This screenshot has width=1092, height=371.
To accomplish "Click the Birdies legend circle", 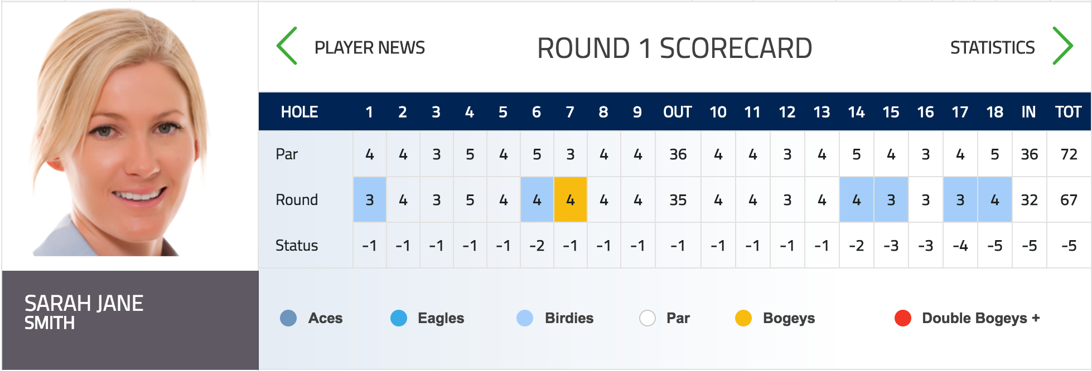I will click(525, 318).
